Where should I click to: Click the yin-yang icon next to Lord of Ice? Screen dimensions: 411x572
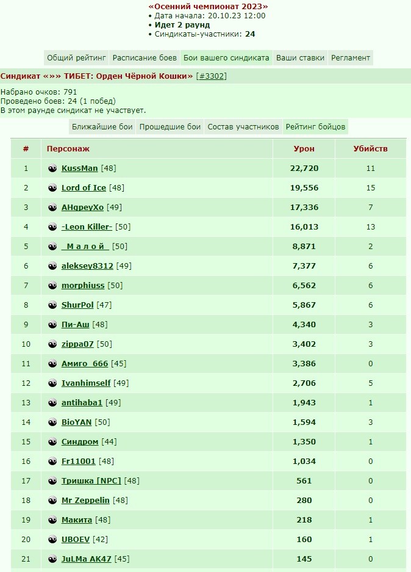pyautogui.click(x=52, y=188)
